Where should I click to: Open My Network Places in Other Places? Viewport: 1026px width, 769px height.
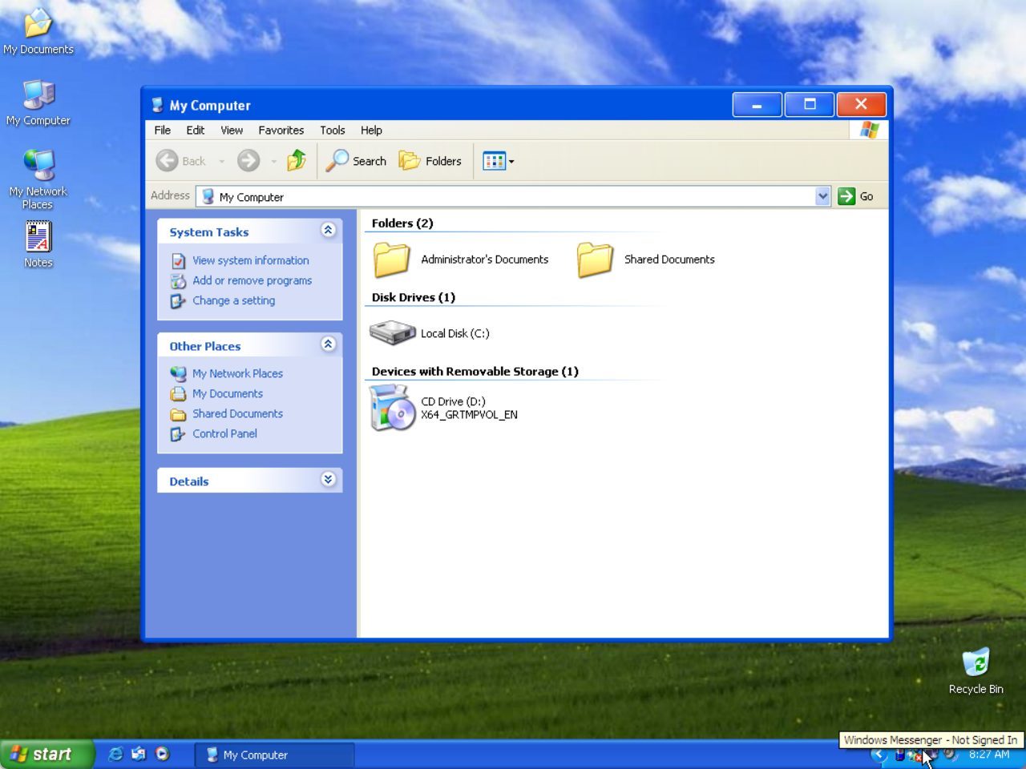click(238, 373)
